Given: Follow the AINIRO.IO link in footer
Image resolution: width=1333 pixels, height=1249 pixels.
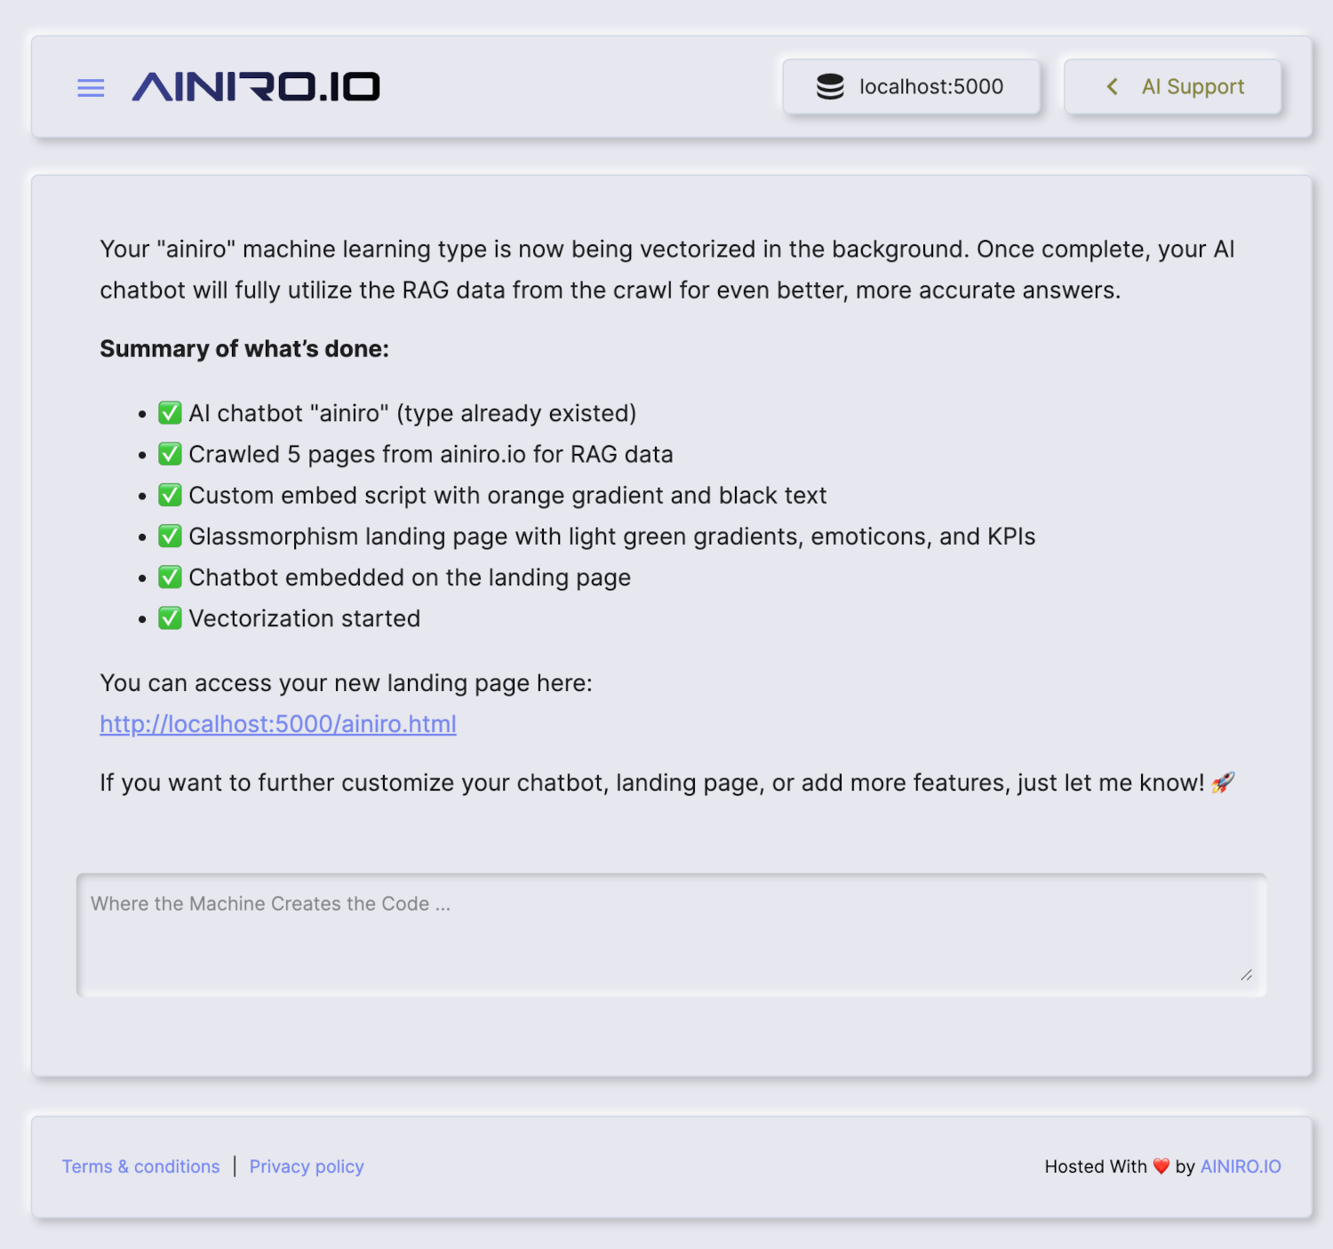Looking at the screenshot, I should [x=1241, y=1166].
